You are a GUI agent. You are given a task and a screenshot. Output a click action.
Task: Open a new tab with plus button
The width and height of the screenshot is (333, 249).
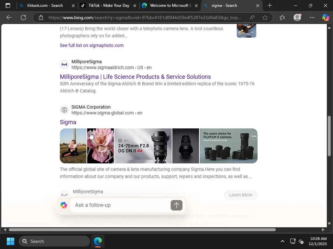point(270,6)
